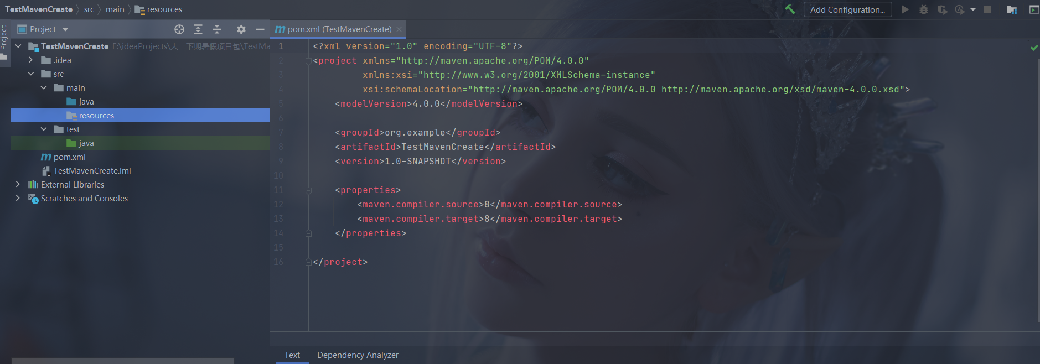The height and width of the screenshot is (364, 1040).
Task: Fold the properties block at line 11
Action: [x=308, y=190]
